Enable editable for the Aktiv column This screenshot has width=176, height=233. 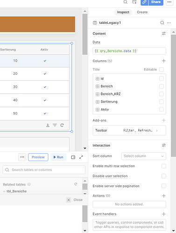click(x=162, y=109)
